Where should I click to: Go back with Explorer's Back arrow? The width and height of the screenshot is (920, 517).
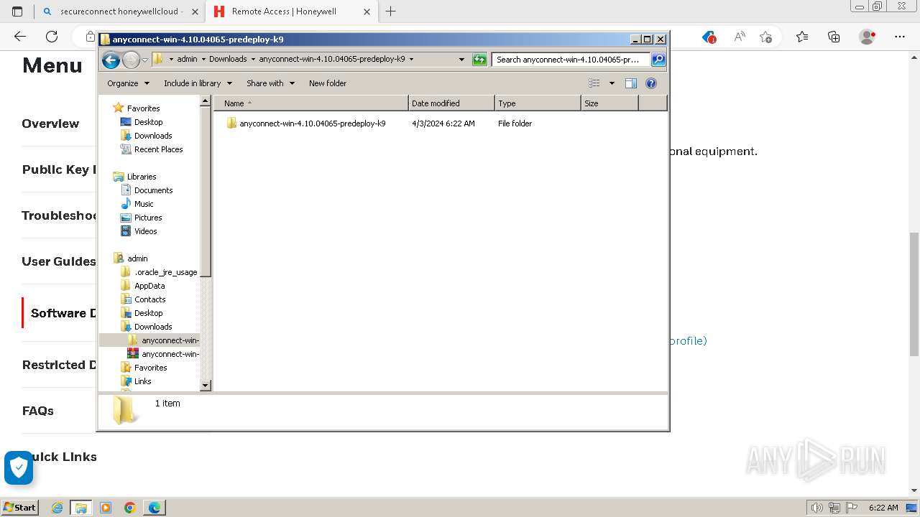pyautogui.click(x=111, y=60)
